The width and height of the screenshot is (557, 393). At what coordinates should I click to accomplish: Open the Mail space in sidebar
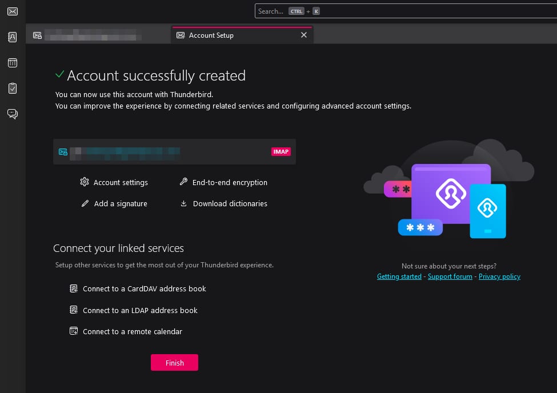coord(12,11)
